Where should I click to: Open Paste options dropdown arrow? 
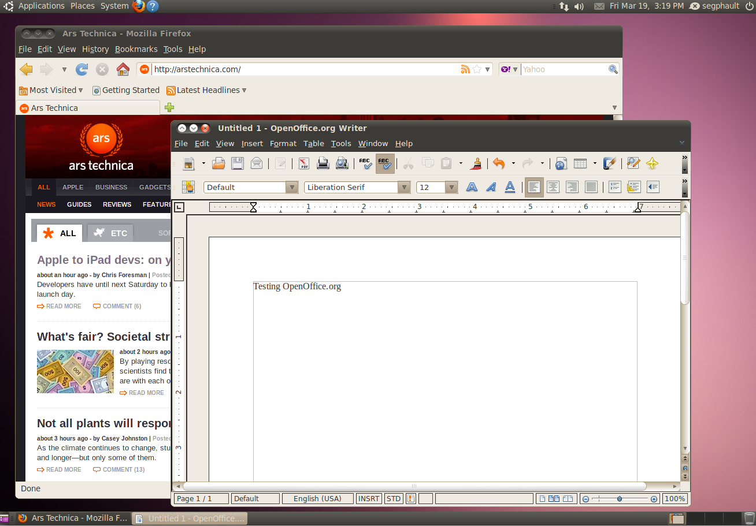pyautogui.click(x=461, y=164)
